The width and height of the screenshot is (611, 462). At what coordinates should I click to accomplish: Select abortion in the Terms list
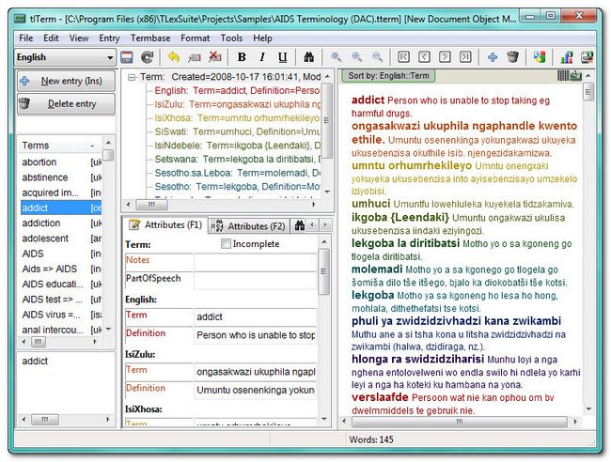tap(61, 162)
